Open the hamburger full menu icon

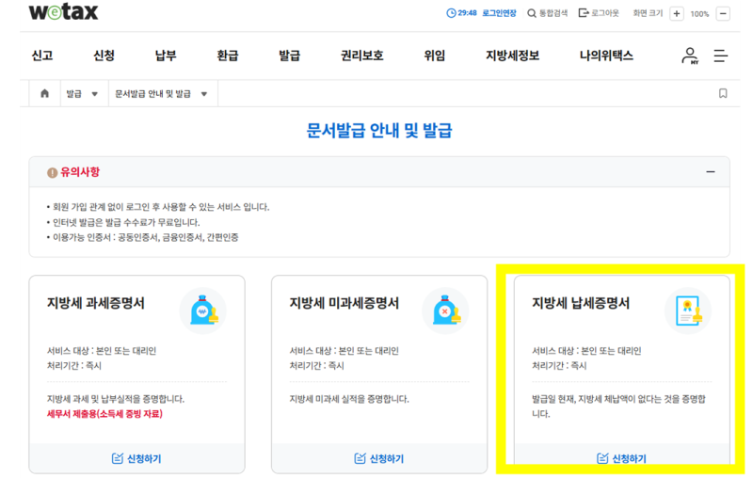[x=720, y=56]
